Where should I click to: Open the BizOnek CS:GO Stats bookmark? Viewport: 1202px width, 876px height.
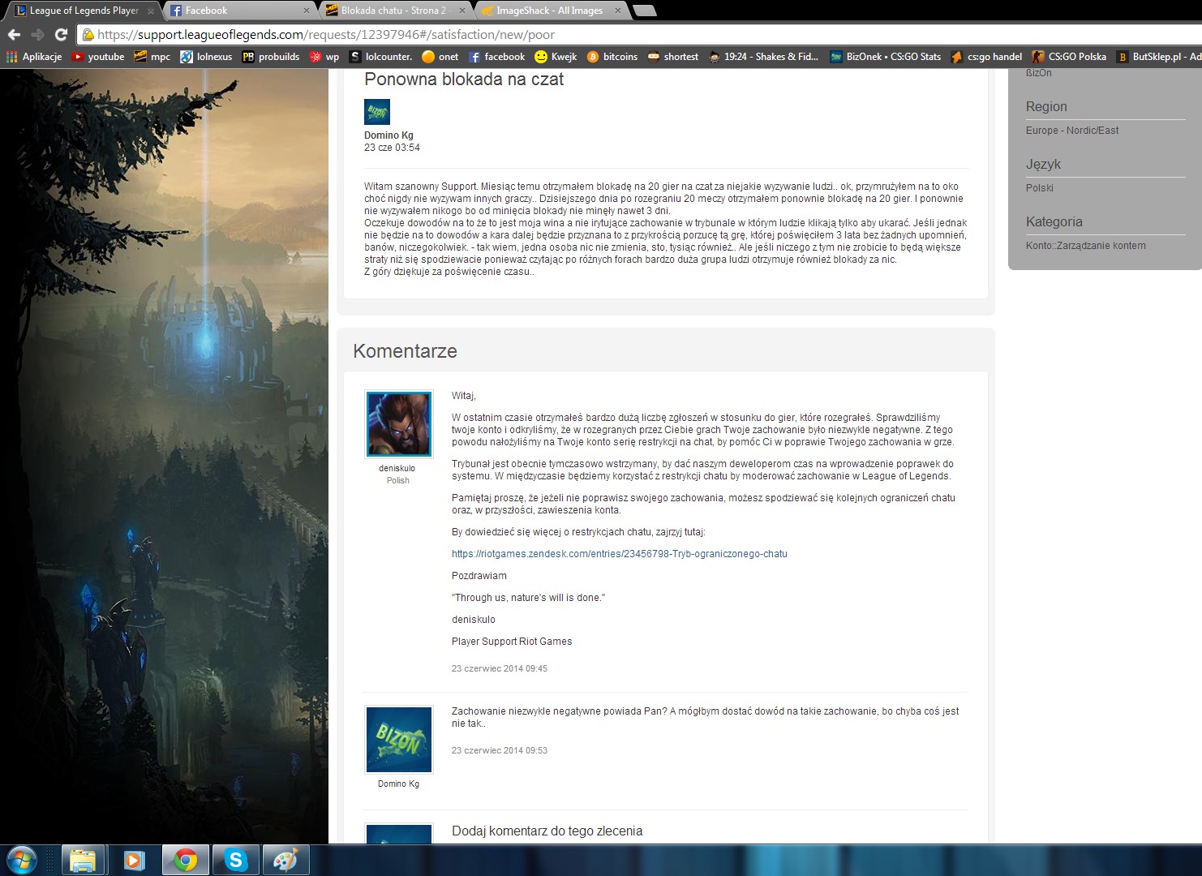coord(885,57)
